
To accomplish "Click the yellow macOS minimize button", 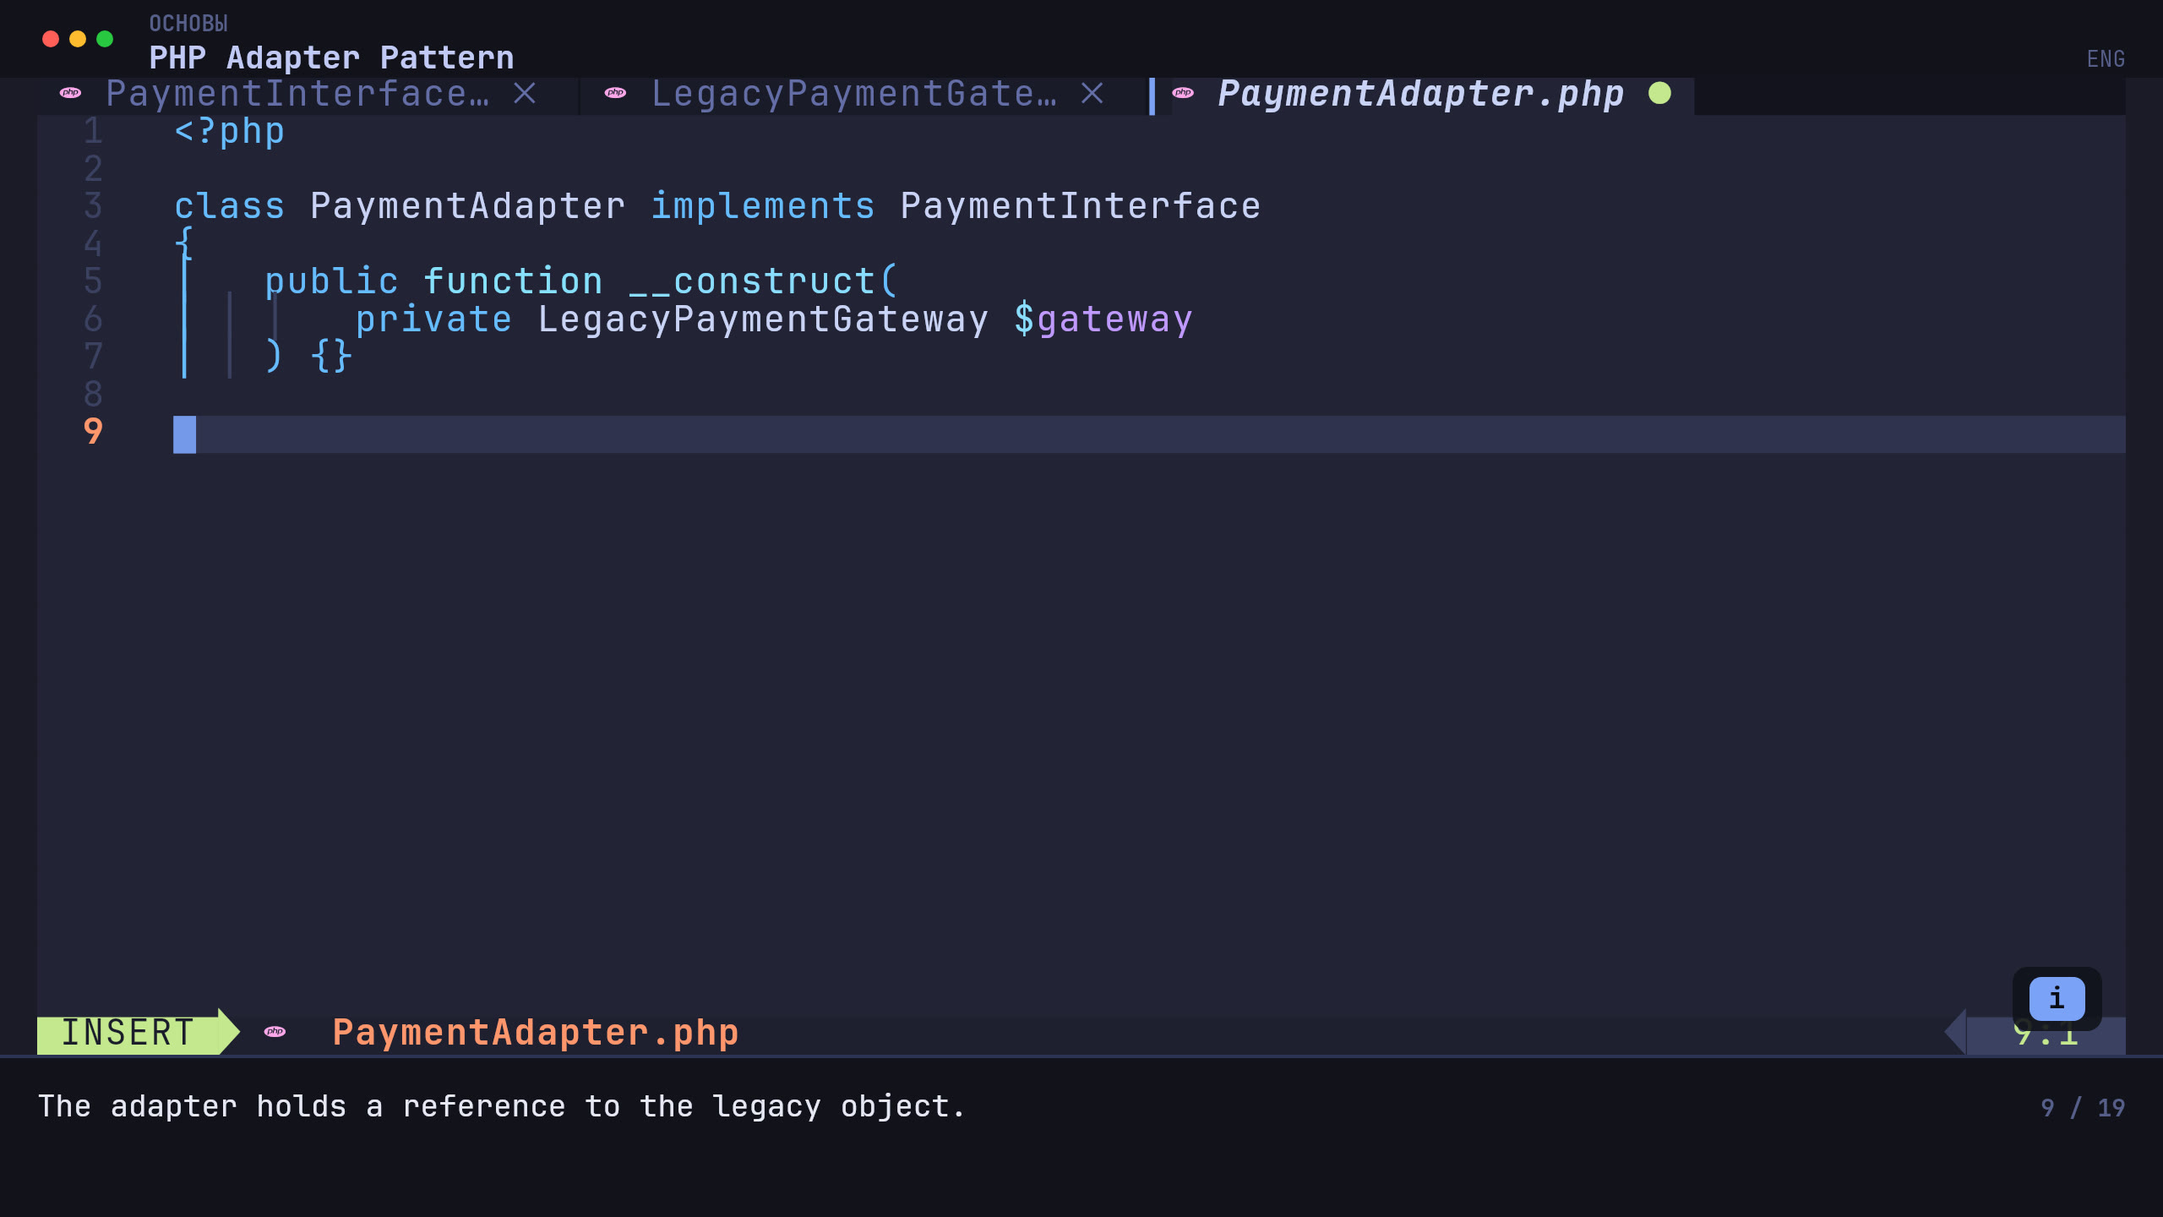I will [78, 39].
